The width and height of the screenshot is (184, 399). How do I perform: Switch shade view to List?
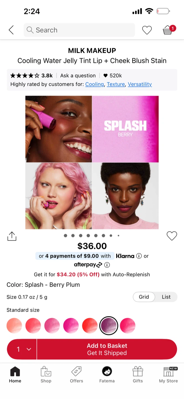click(166, 297)
